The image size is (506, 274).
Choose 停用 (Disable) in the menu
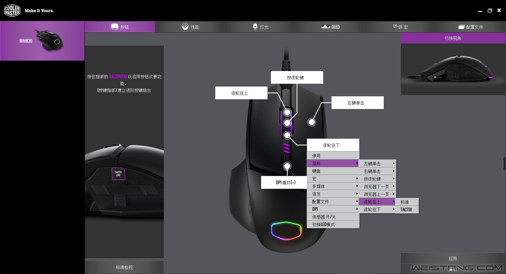click(x=333, y=156)
